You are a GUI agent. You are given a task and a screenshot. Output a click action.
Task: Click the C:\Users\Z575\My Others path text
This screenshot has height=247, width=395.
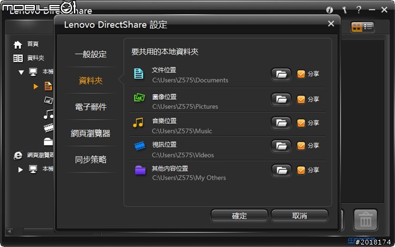click(189, 178)
